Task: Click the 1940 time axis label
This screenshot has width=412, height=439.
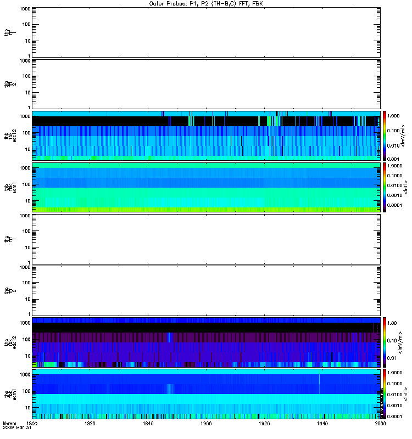Action: [x=322, y=423]
